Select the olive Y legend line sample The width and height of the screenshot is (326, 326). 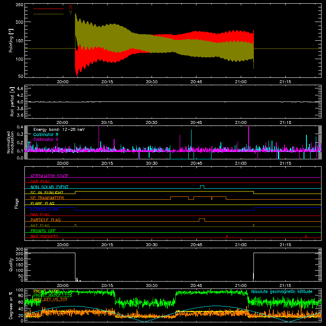[x=48, y=14]
